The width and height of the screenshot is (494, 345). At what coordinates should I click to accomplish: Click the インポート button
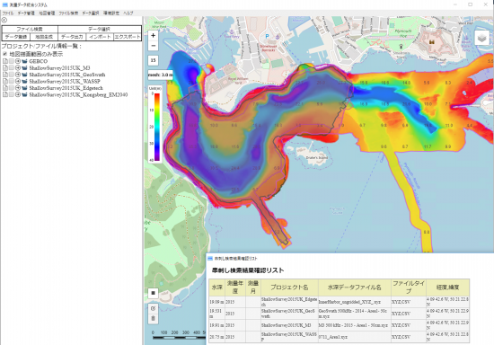(x=100, y=37)
